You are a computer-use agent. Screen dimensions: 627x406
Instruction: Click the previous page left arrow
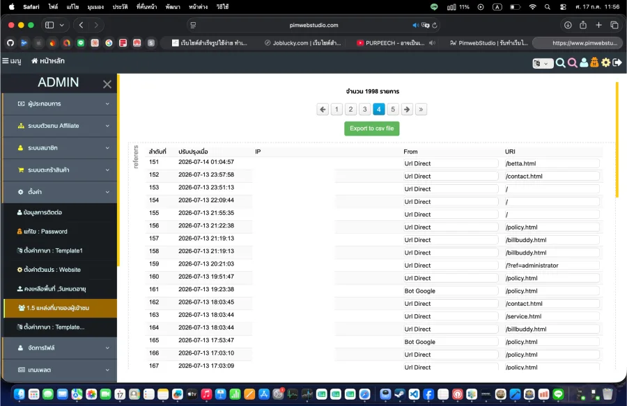coord(323,109)
